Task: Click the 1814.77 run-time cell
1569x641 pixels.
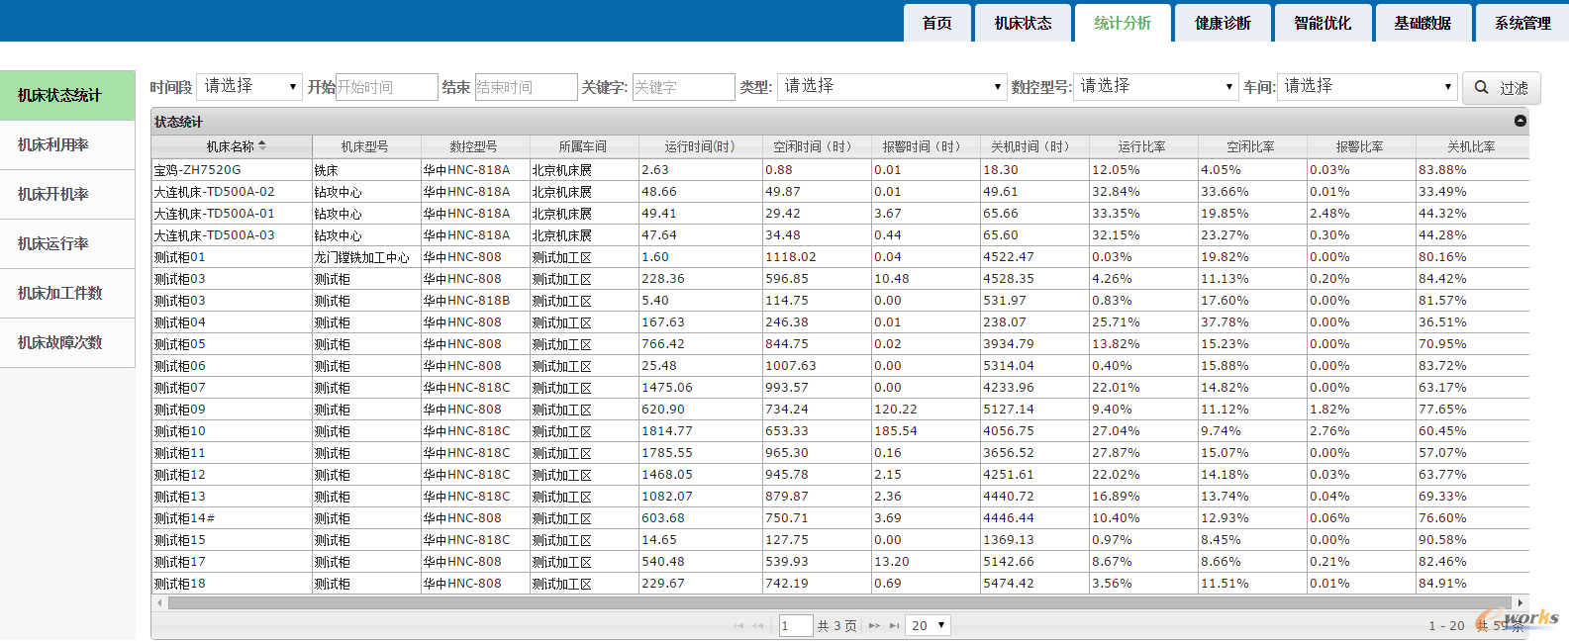Action: tap(700, 431)
